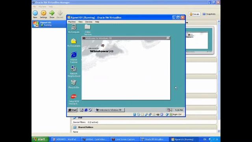The width and height of the screenshot is (252, 142).
Task: Click the host key Right Ctrl indicator
Action: [x=176, y=114]
